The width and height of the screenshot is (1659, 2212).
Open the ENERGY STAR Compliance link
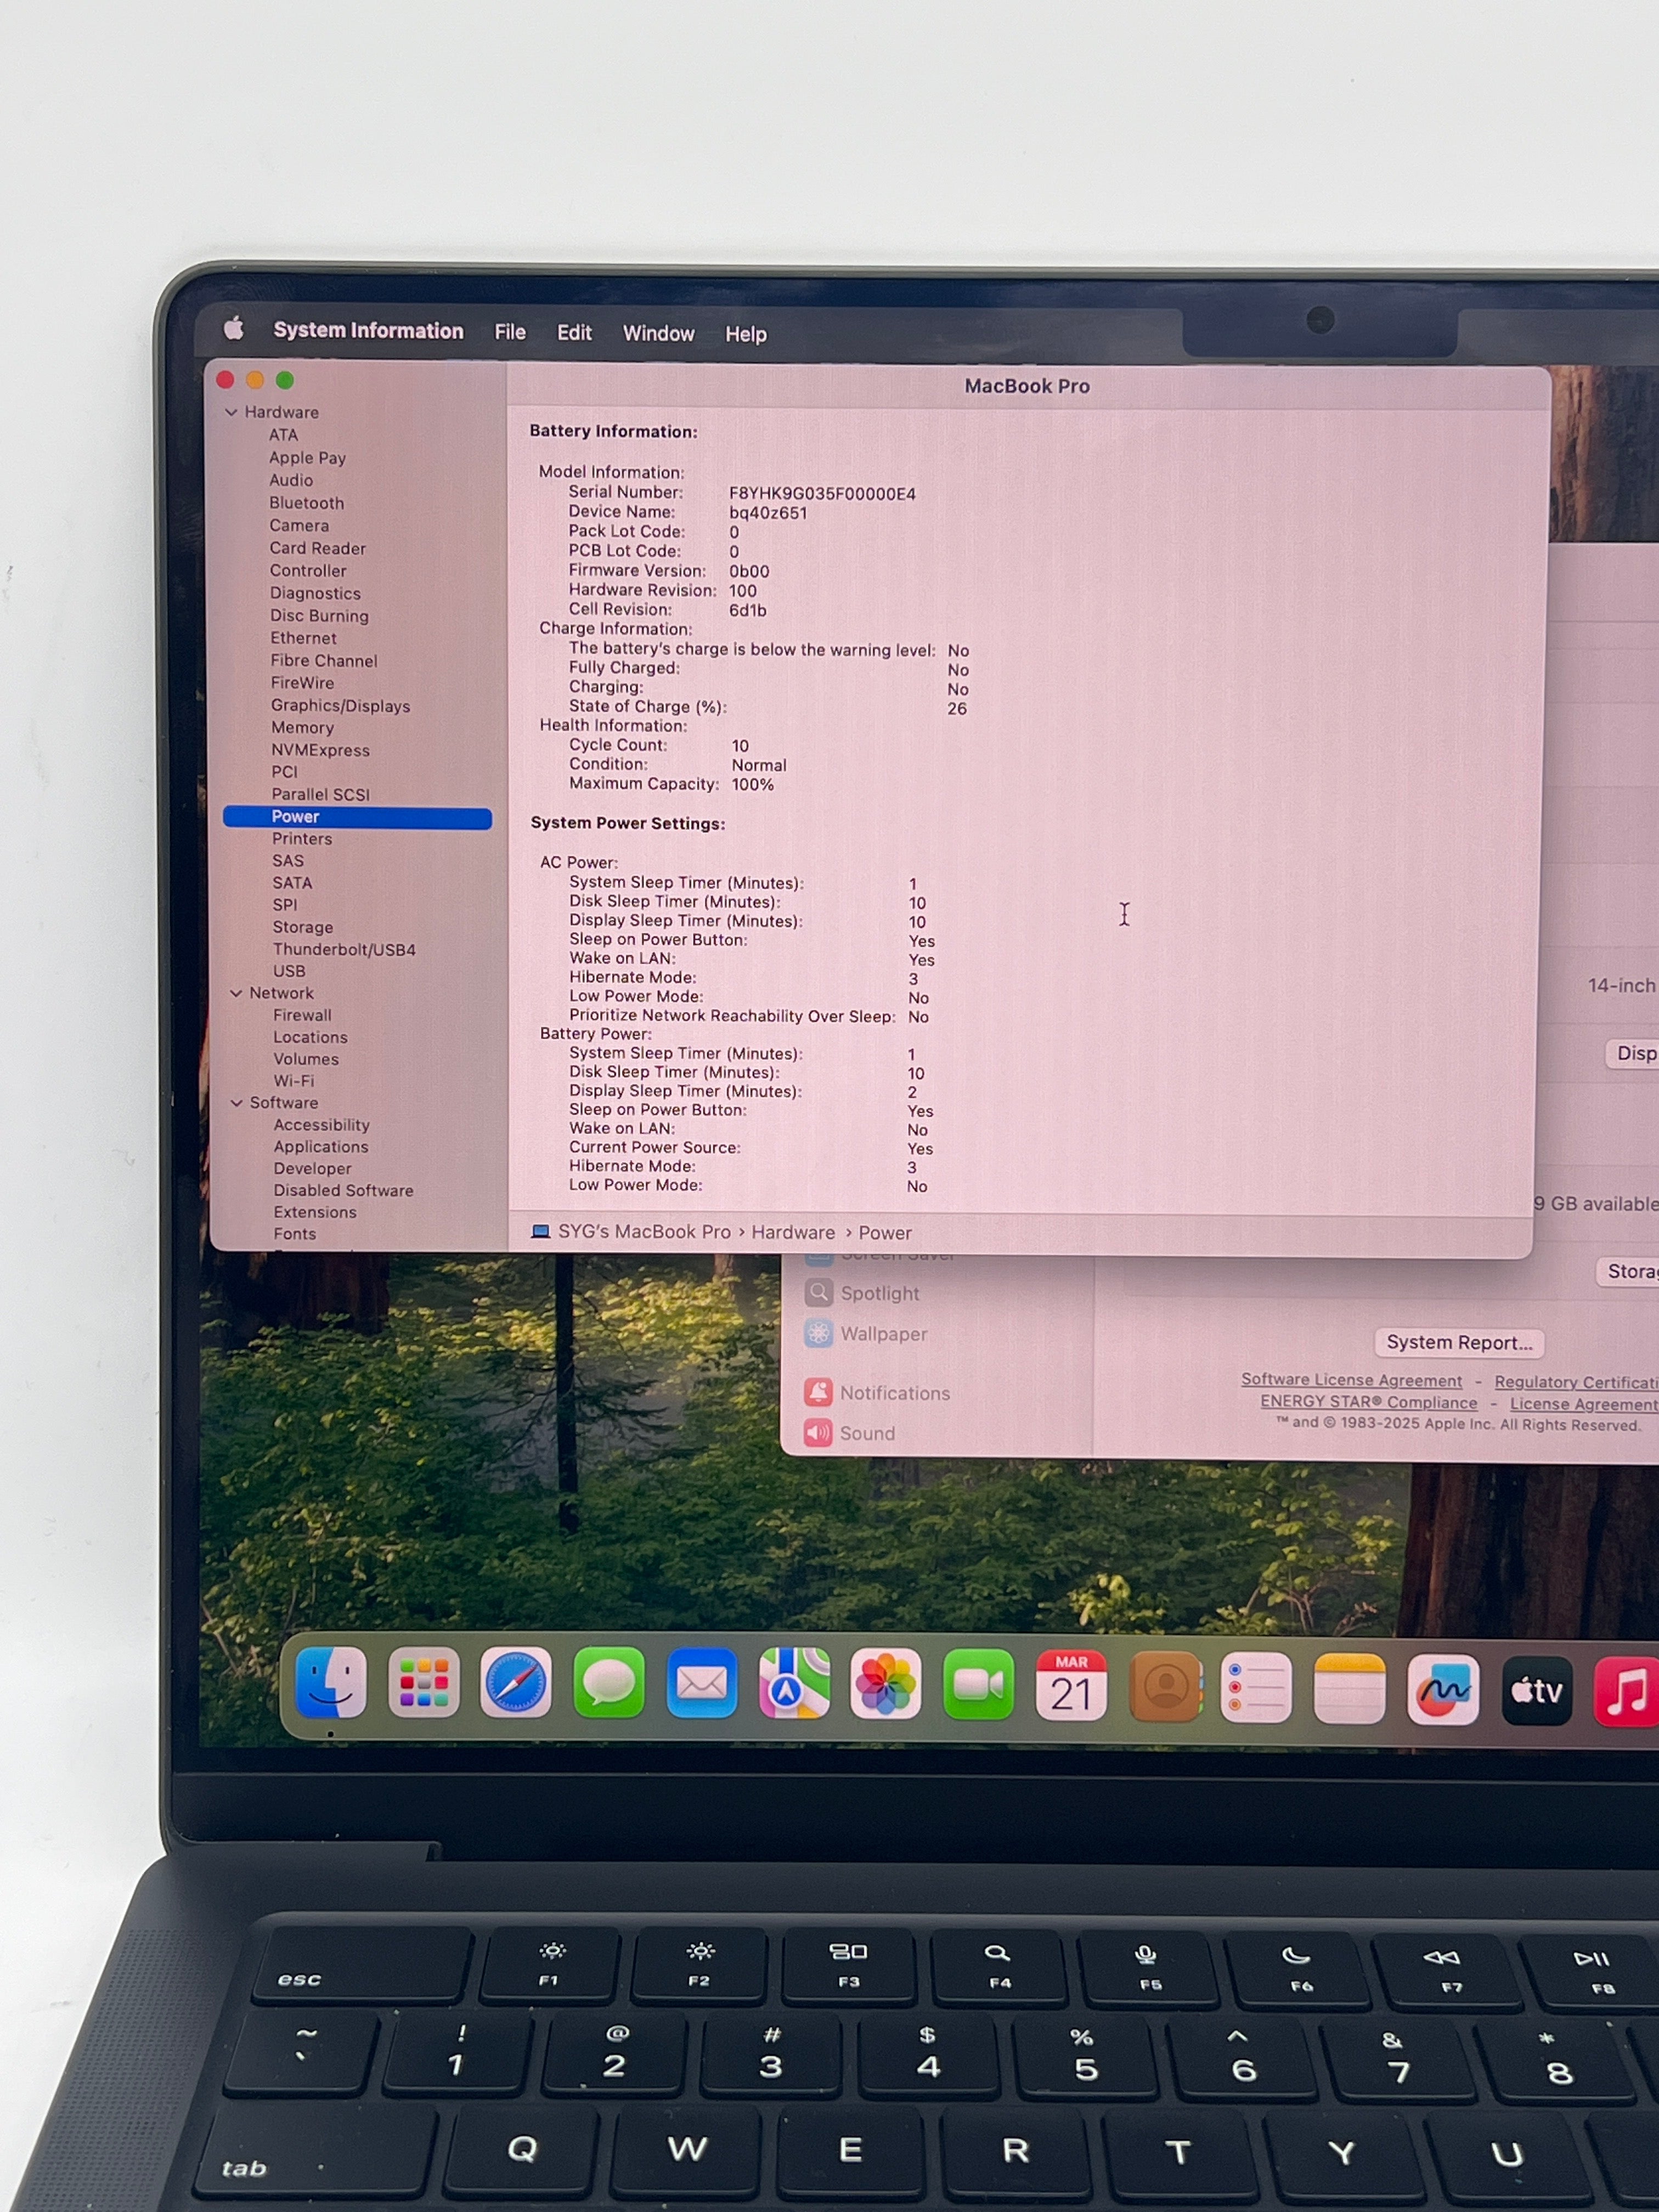1368,1402
